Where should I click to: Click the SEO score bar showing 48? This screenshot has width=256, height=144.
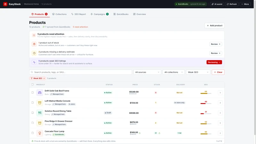206,103
